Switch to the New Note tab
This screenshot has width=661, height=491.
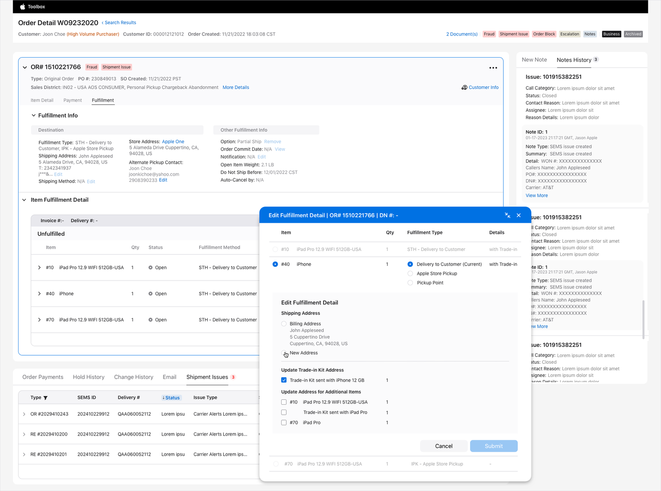click(x=534, y=60)
